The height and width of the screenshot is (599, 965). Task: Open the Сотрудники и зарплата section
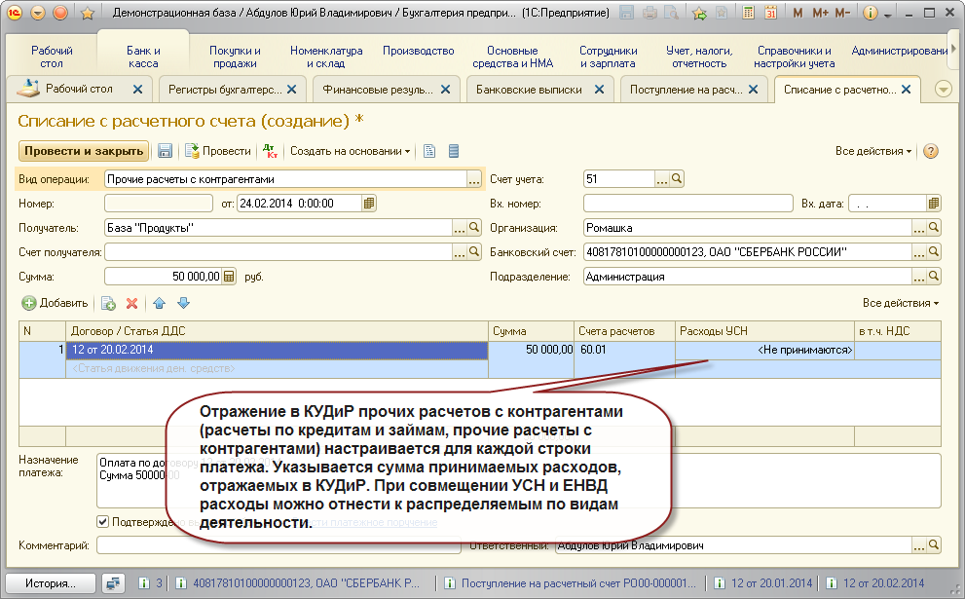tap(608, 56)
